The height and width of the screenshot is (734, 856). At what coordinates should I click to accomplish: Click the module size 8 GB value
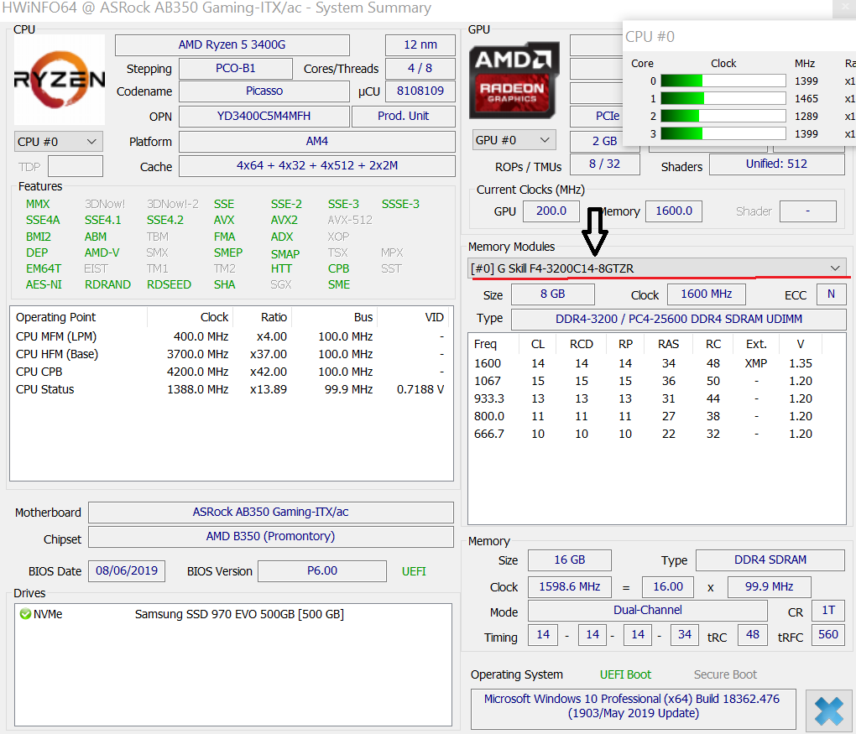tap(552, 294)
